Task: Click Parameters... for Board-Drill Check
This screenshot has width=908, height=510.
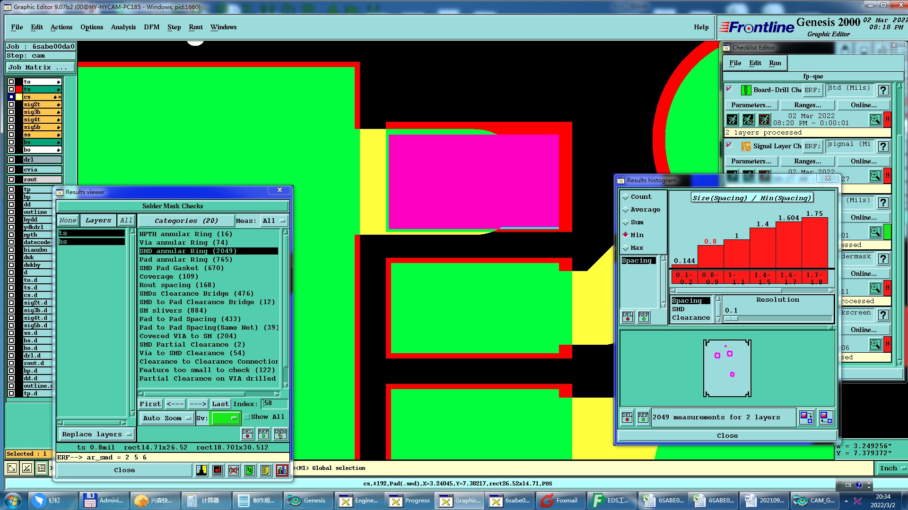Action: [751, 105]
